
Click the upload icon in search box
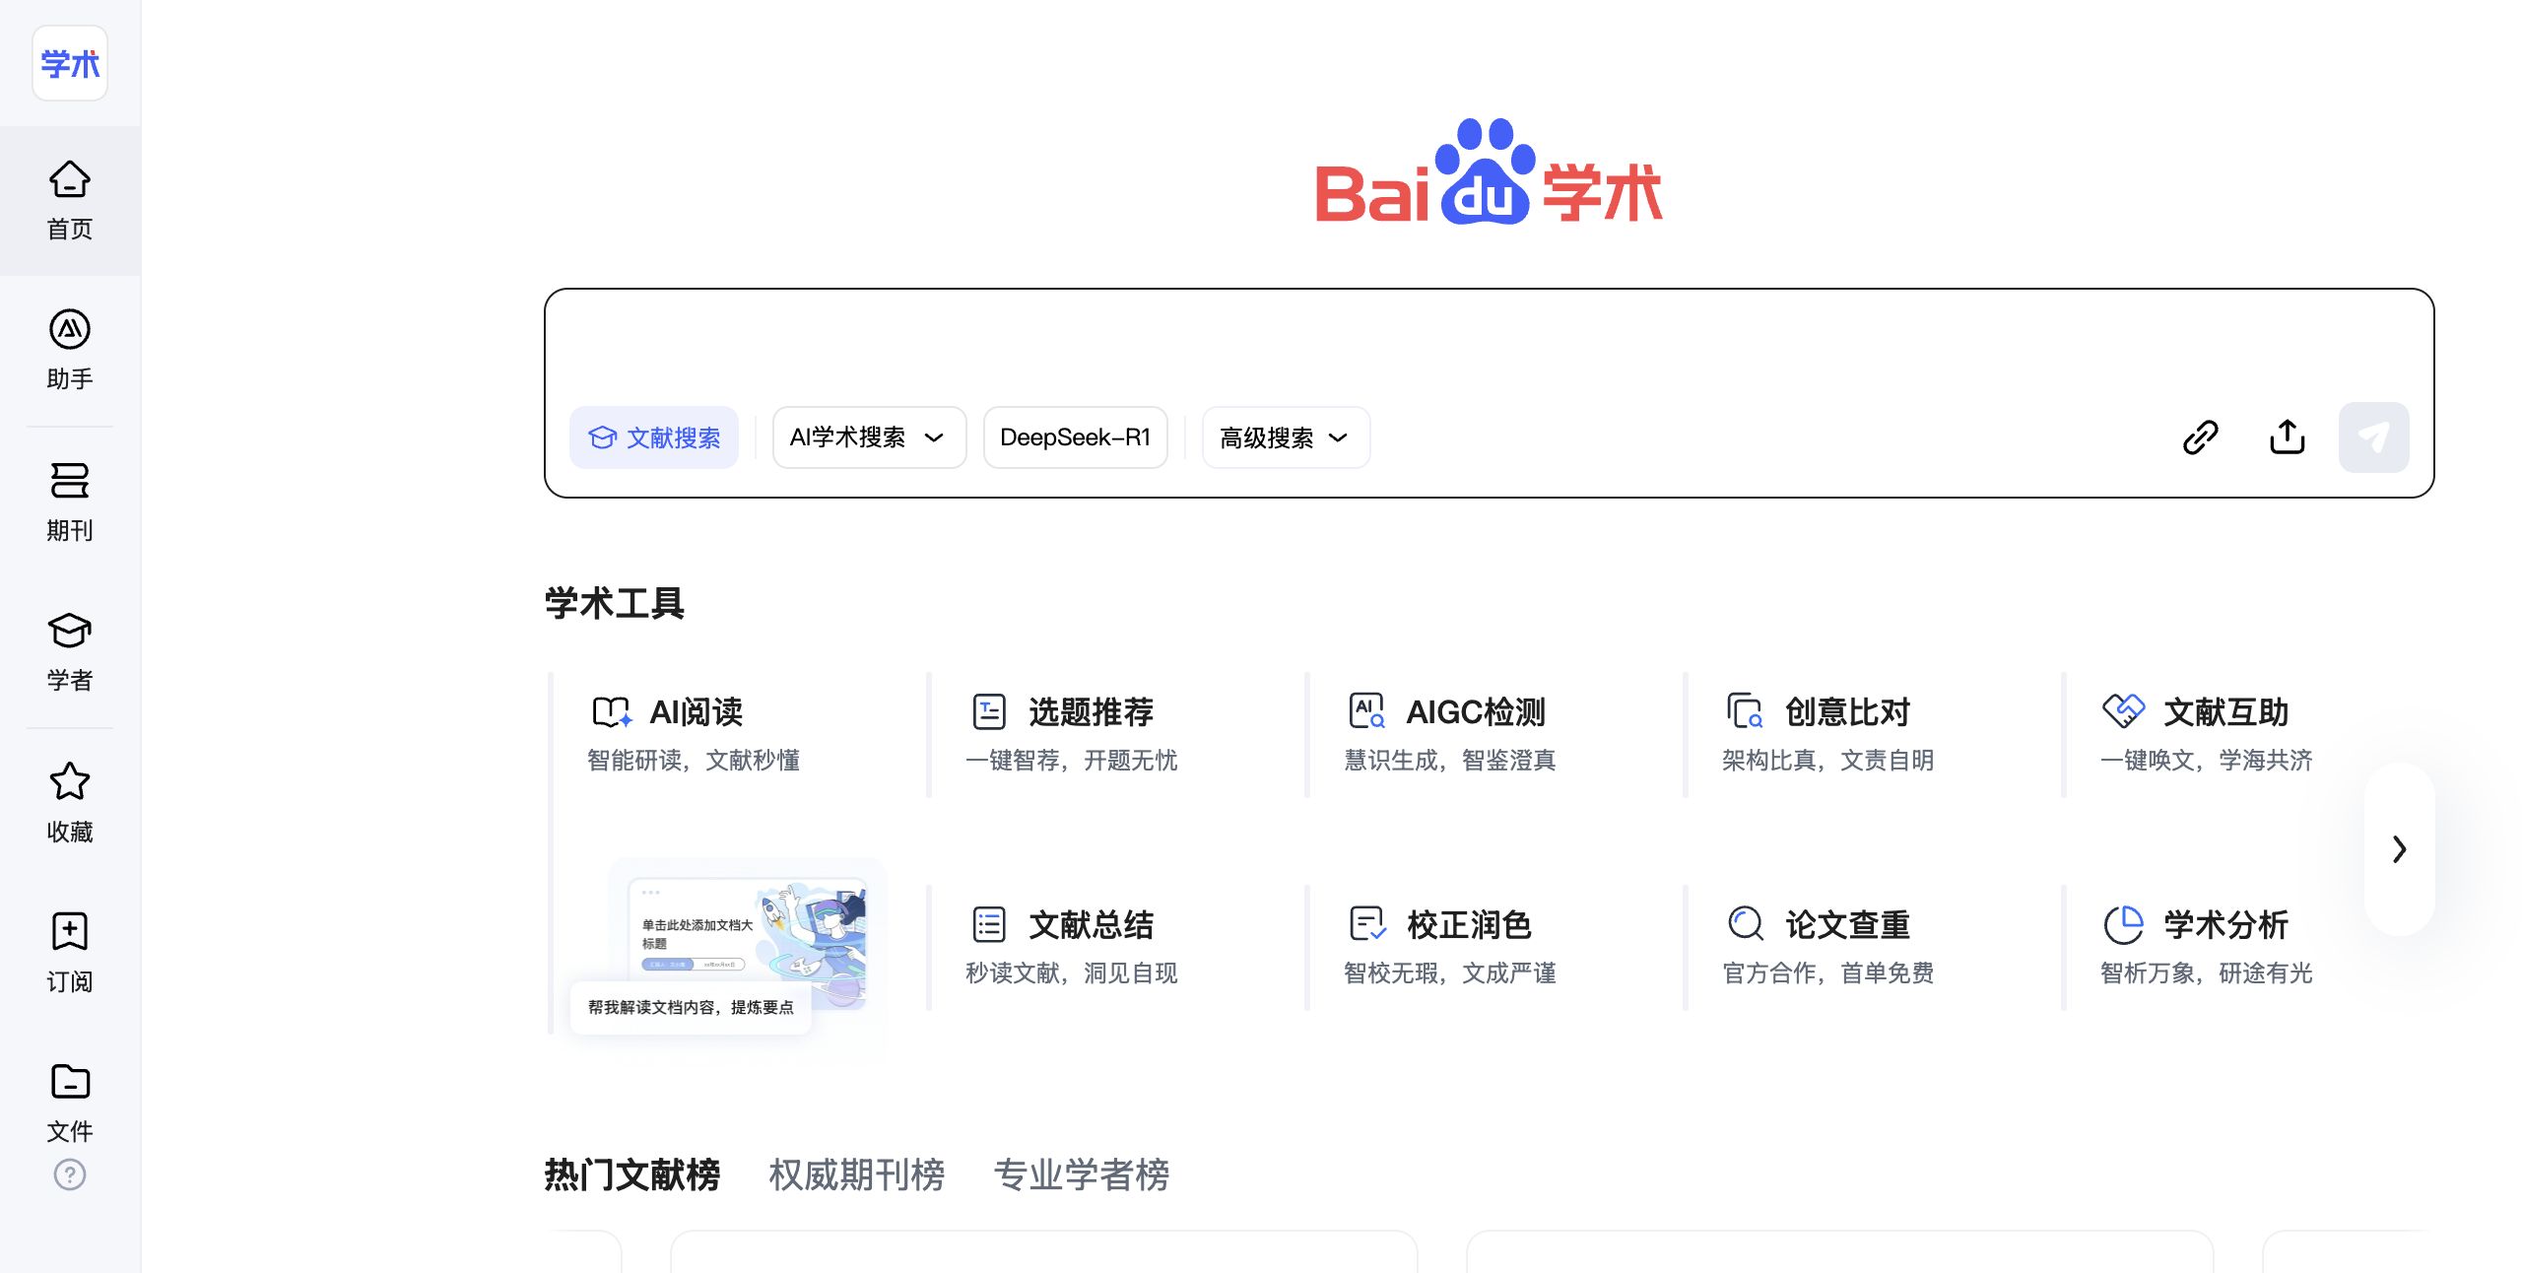coord(2287,437)
